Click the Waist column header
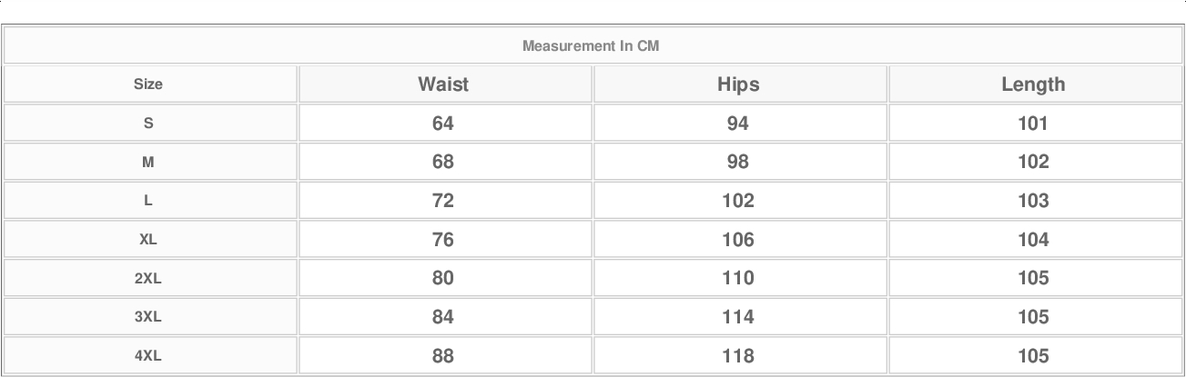 (x=443, y=84)
